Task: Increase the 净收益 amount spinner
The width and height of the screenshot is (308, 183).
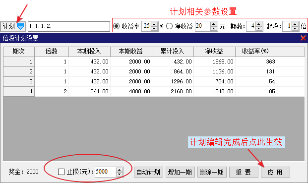Action: coord(214,24)
